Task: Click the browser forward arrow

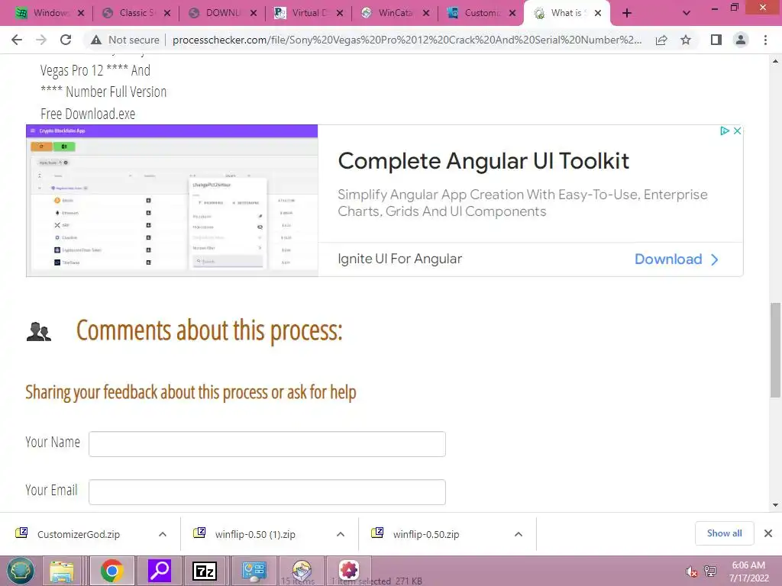Action: (x=41, y=40)
